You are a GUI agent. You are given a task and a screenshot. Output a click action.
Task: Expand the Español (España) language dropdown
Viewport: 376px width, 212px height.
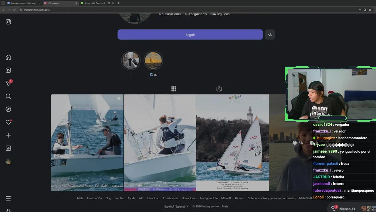pyautogui.click(x=176, y=206)
